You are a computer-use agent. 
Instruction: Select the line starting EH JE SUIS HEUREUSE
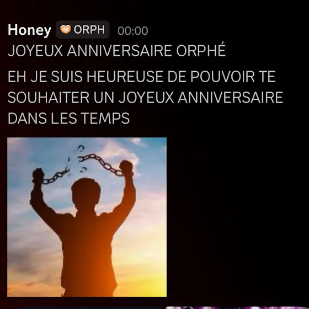[141, 77]
